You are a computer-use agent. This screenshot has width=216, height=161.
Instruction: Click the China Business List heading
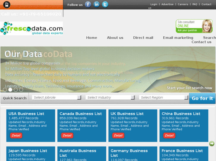click(x=181, y=114)
